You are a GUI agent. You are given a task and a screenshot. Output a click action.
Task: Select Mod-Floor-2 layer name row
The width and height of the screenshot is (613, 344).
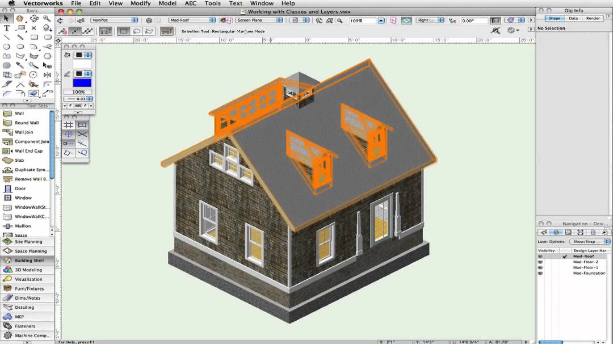(585, 262)
